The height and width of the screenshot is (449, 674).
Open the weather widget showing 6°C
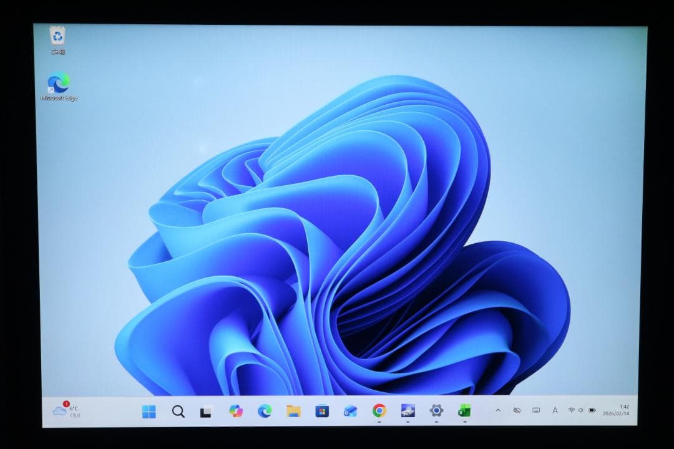click(66, 411)
